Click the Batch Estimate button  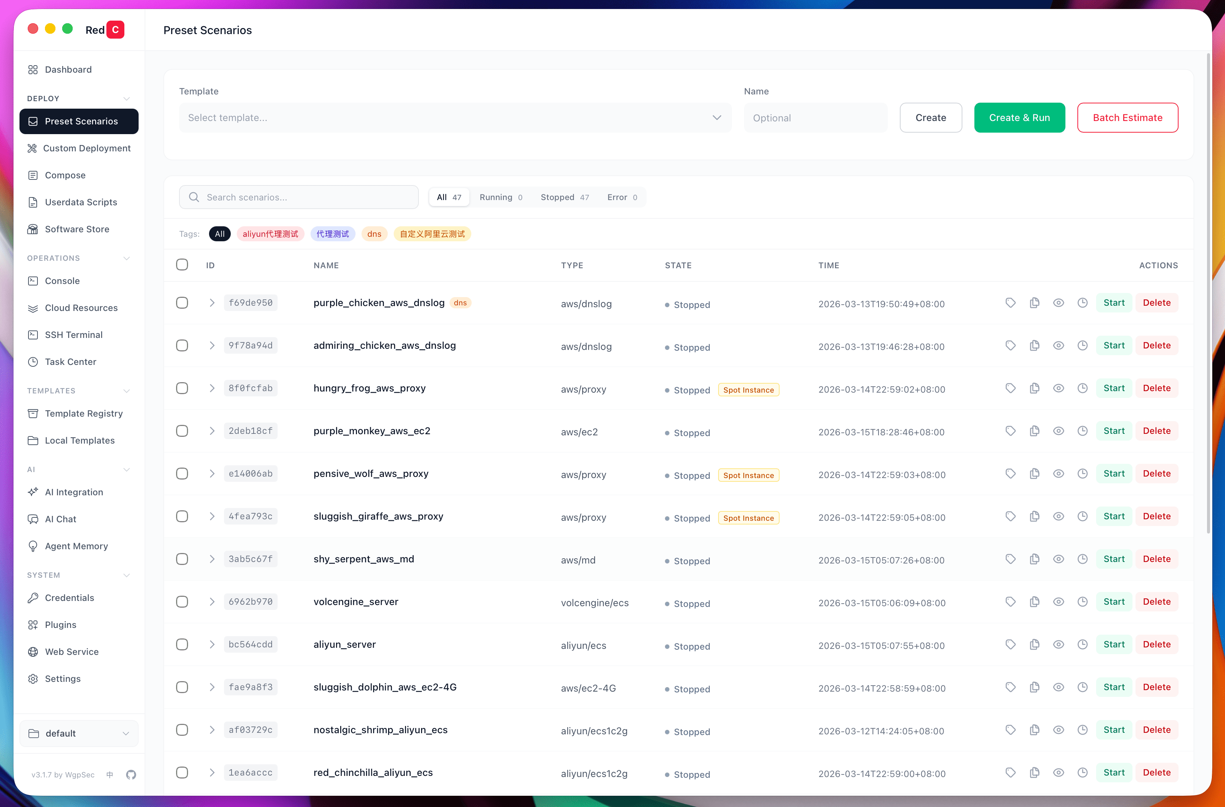[1127, 117]
